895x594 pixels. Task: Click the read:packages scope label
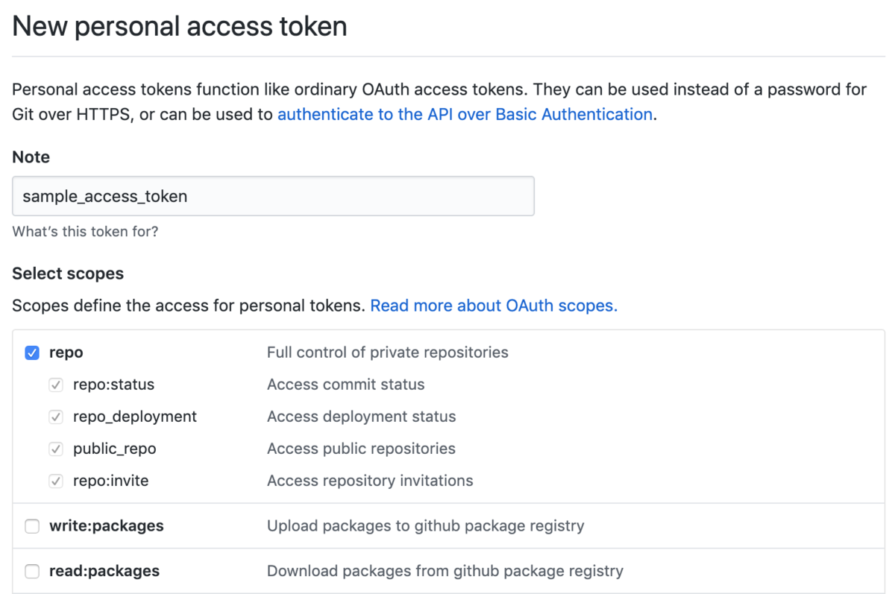click(104, 572)
